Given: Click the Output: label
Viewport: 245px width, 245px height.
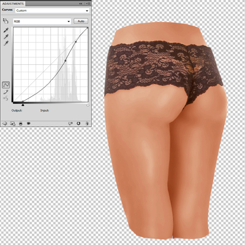Looking at the screenshot, I should pos(17,110).
